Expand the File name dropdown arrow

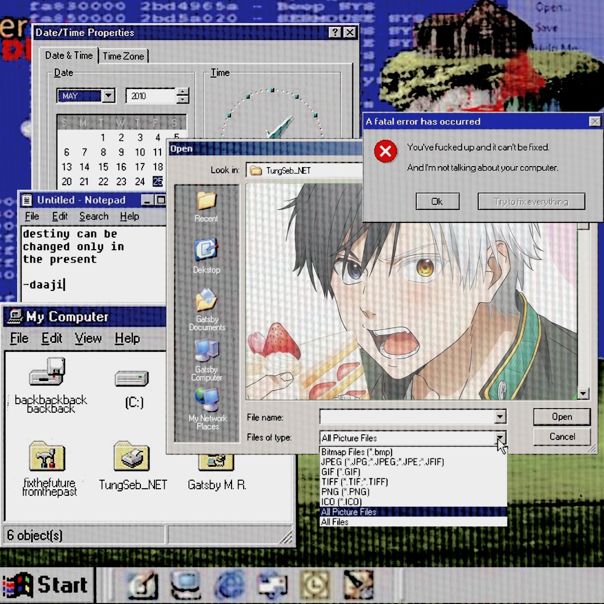(x=500, y=416)
